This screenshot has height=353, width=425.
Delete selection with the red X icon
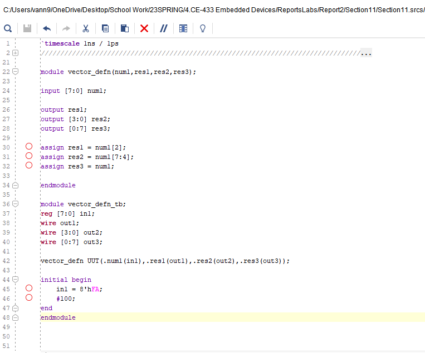click(144, 28)
